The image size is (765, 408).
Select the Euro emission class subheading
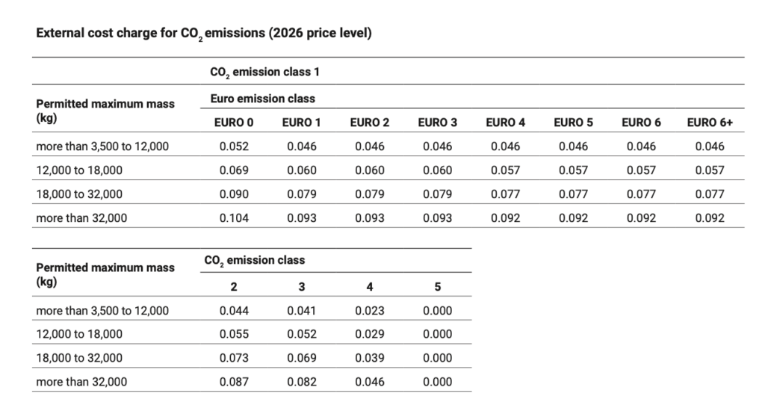[262, 99]
